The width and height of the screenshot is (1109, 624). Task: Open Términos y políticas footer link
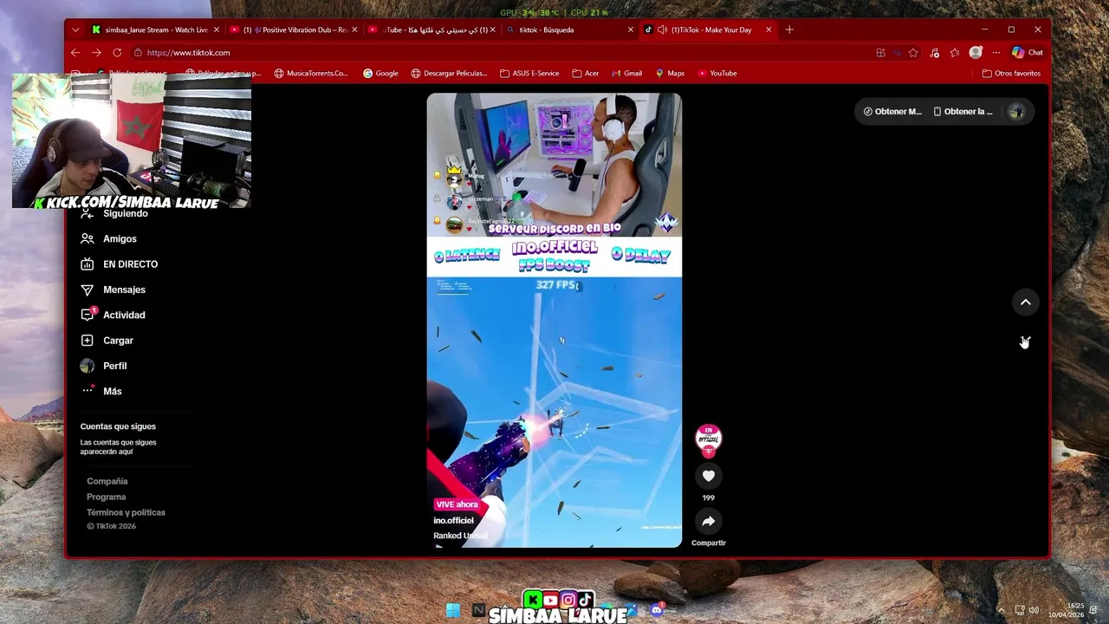point(126,512)
